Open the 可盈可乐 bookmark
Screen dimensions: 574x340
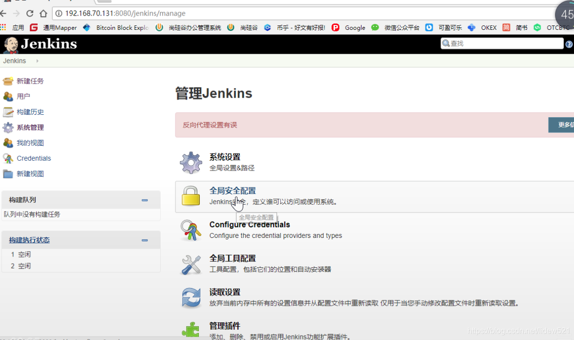[443, 27]
